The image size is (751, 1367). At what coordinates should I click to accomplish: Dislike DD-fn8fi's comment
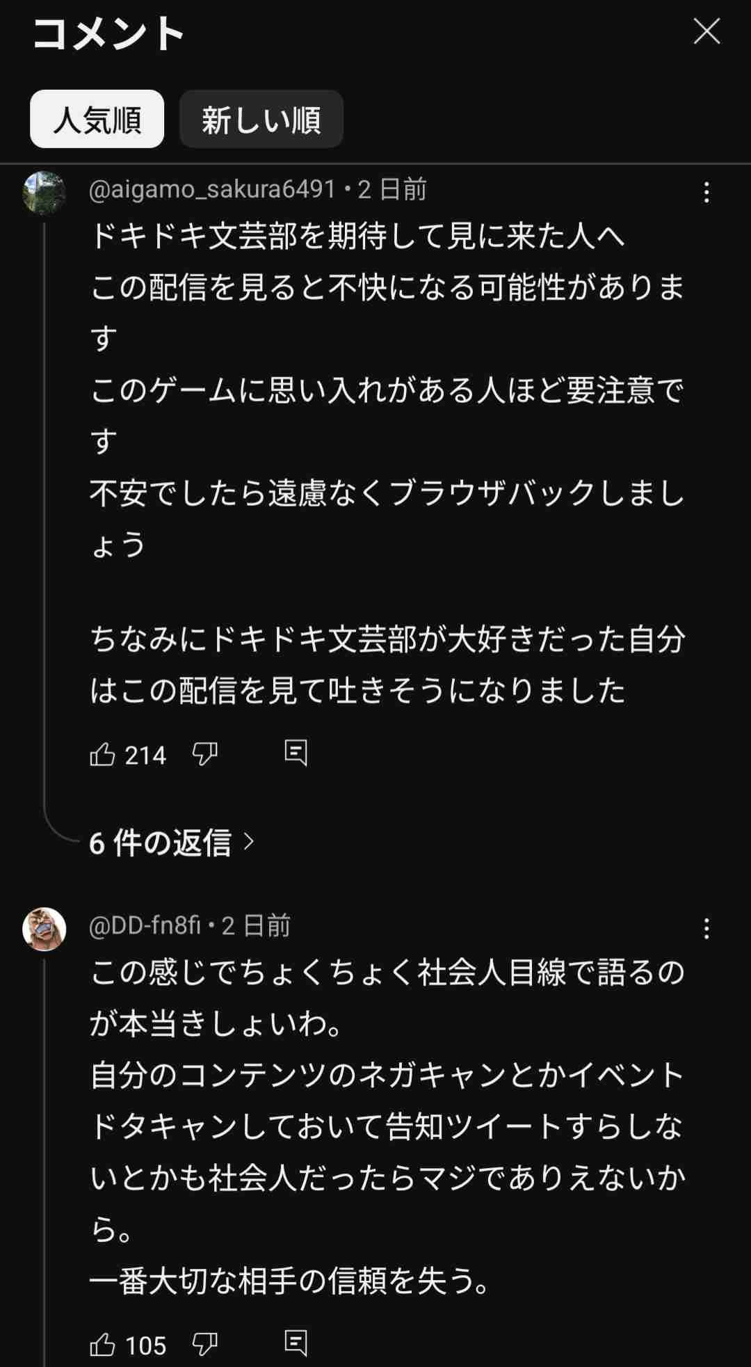point(204,1345)
